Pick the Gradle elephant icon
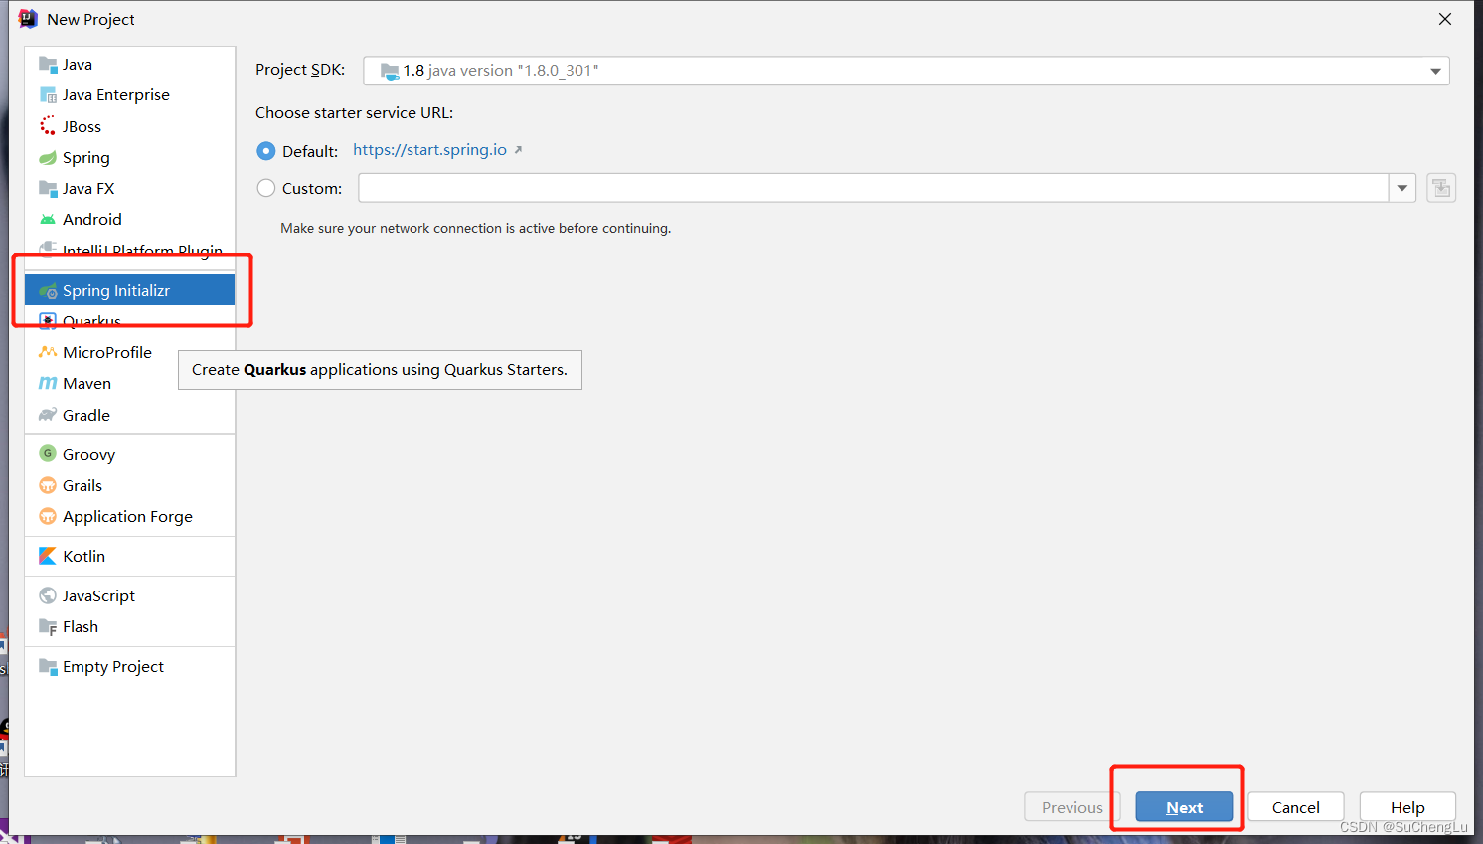Image resolution: width=1483 pixels, height=844 pixels. tap(48, 415)
